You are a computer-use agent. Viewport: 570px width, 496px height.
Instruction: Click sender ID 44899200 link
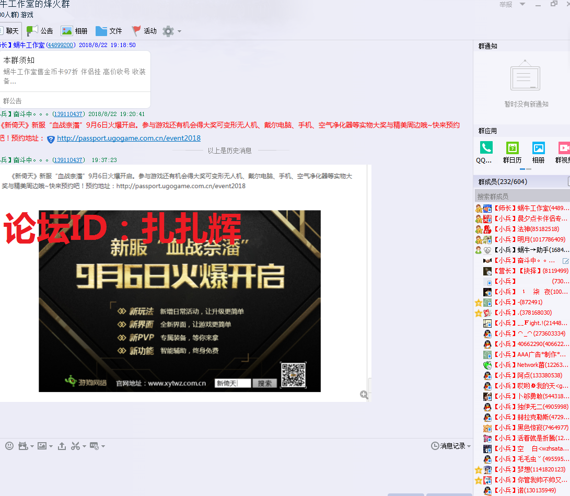tap(61, 45)
